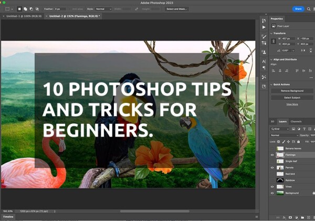Toggle filter for pixel layers icon

pos(293,129)
